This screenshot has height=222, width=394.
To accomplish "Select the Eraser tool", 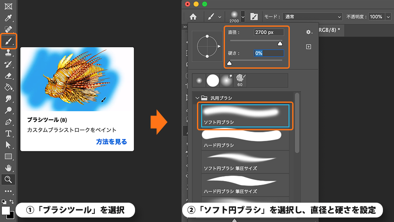I will click(8, 76).
